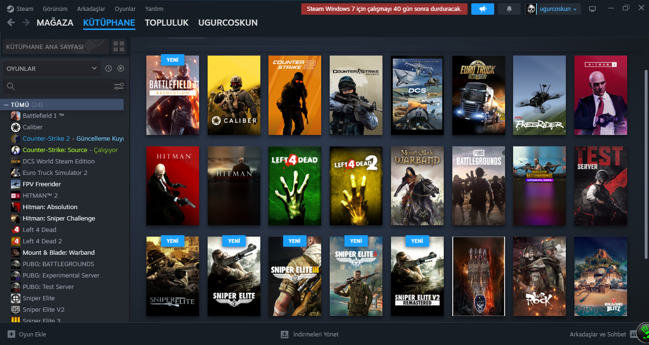The image size is (649, 345).
Task: Click the Euro Truck Simulator 2 list icon
Action: (x=15, y=172)
